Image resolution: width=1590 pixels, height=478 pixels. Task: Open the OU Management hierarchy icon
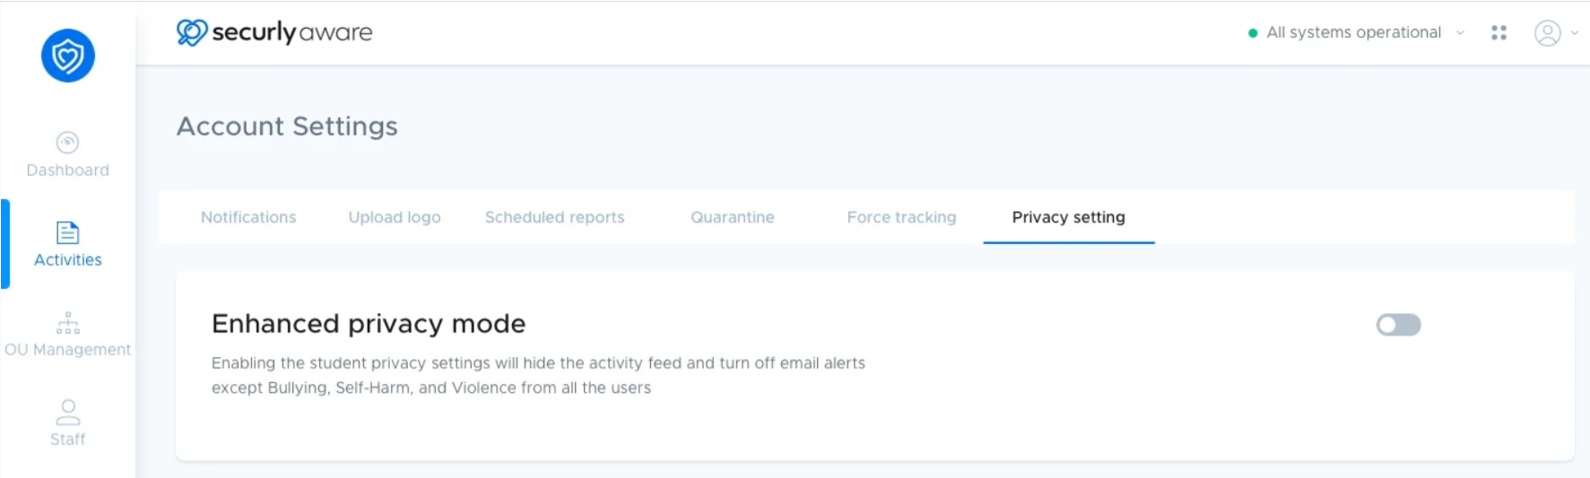[x=68, y=323]
